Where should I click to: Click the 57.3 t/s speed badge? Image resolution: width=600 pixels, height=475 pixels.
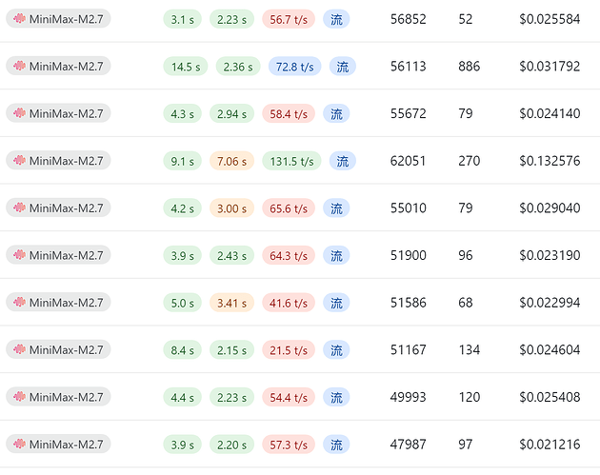[289, 445]
